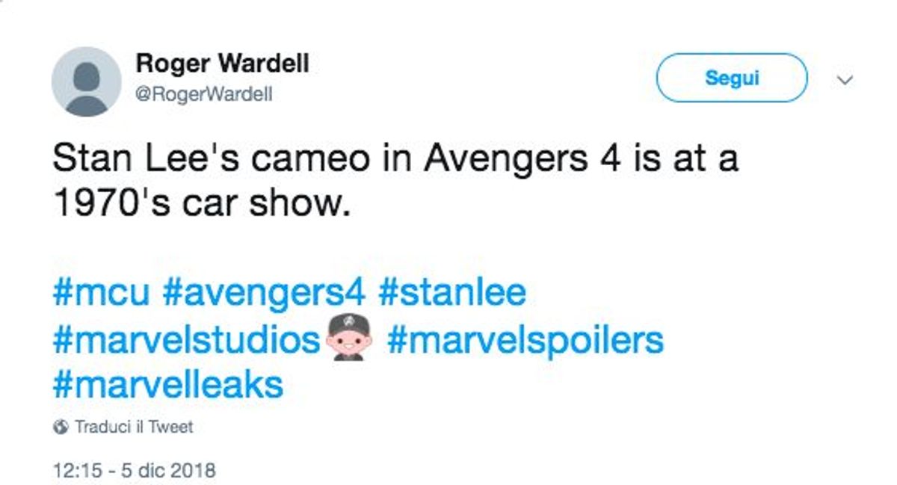Open the #marvelstudios hashtag
Image resolution: width=897 pixels, height=485 pixels.
click(x=187, y=340)
